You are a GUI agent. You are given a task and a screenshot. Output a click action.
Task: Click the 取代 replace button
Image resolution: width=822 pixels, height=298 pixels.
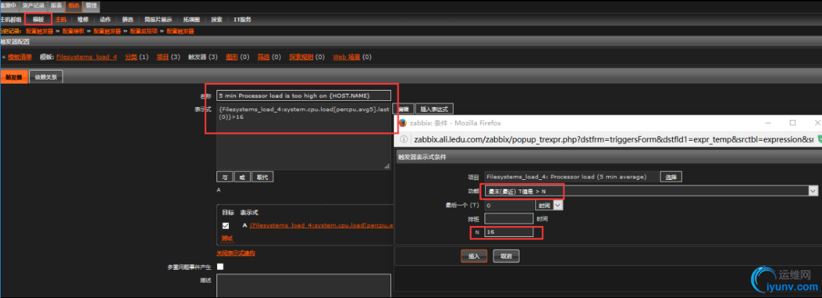tap(263, 176)
